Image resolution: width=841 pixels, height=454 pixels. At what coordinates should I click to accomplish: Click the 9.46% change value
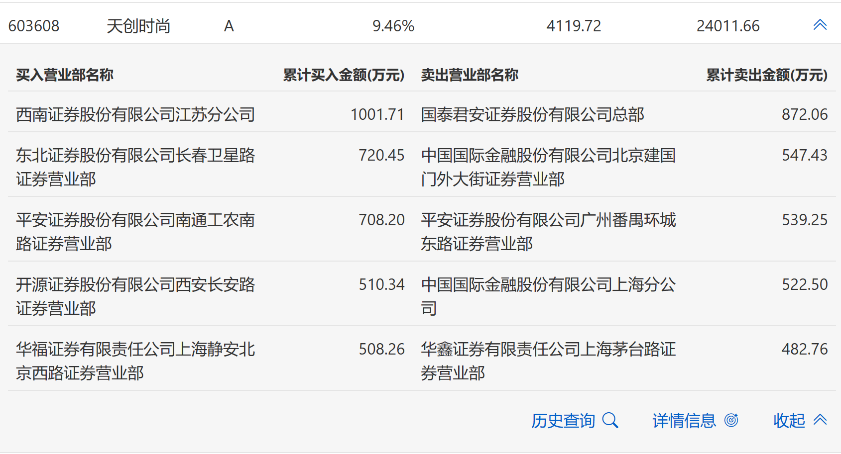tap(393, 26)
